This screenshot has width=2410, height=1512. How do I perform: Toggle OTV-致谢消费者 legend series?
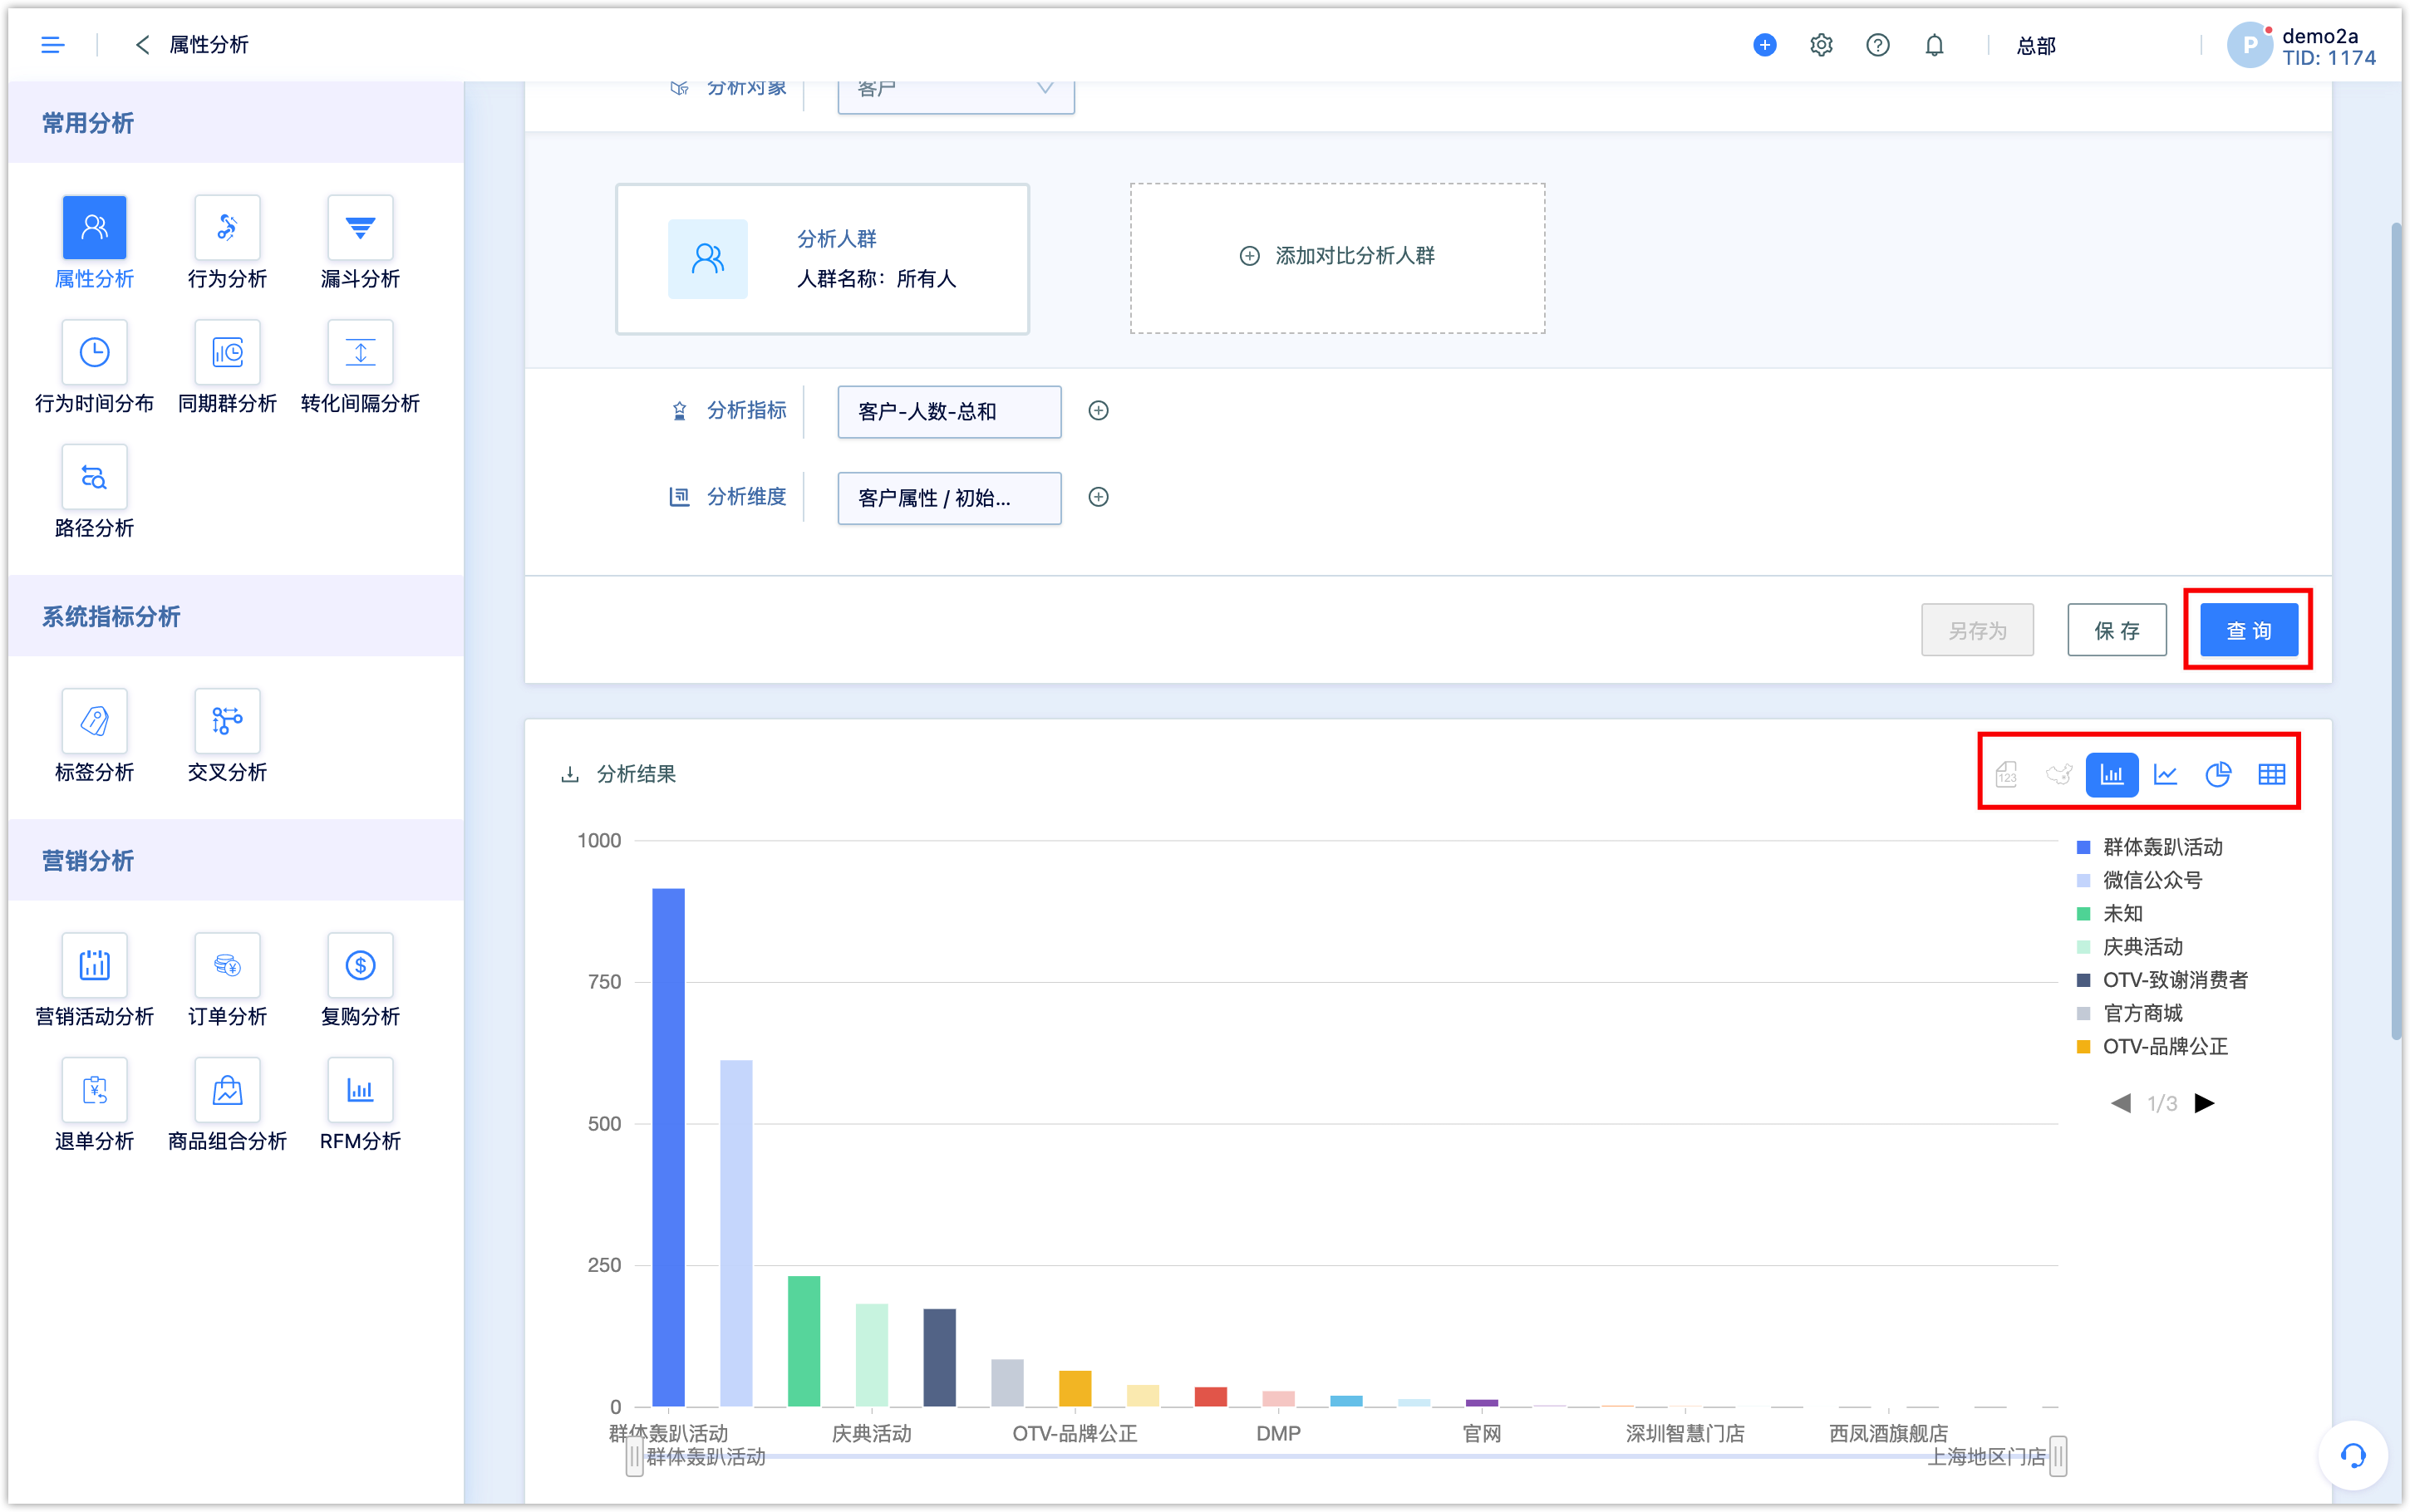tap(2162, 980)
